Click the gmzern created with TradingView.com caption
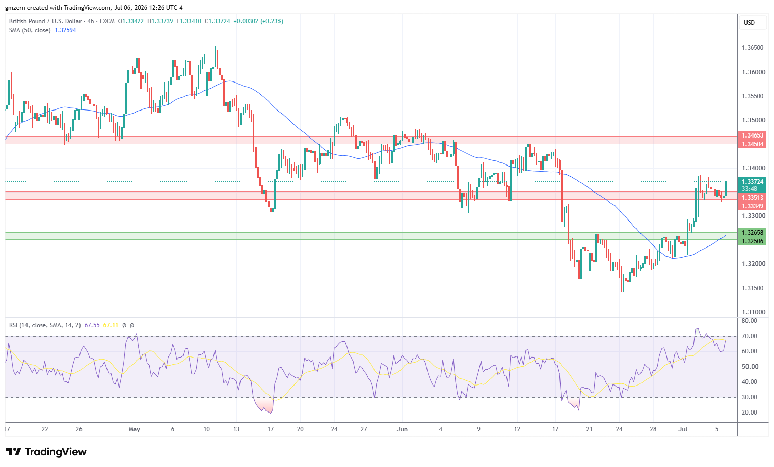The width and height of the screenshot is (774, 467). coord(94,8)
